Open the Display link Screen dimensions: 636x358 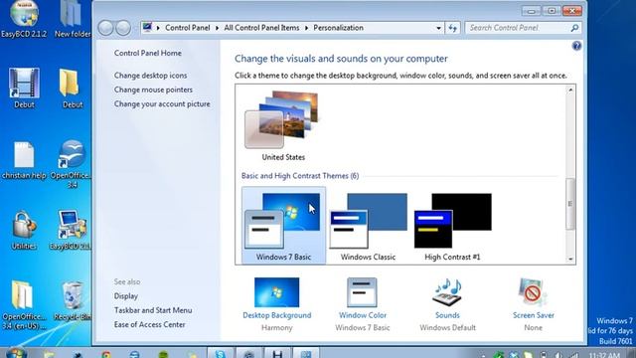(x=126, y=296)
